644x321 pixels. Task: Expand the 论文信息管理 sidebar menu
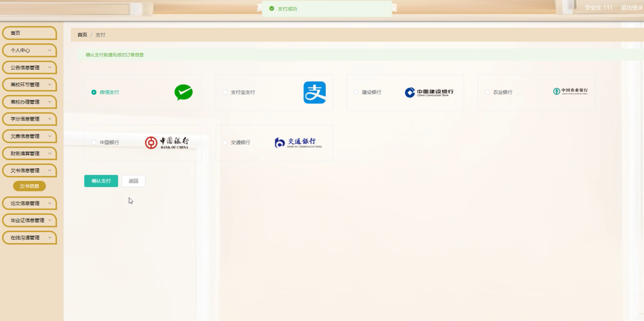click(x=29, y=204)
